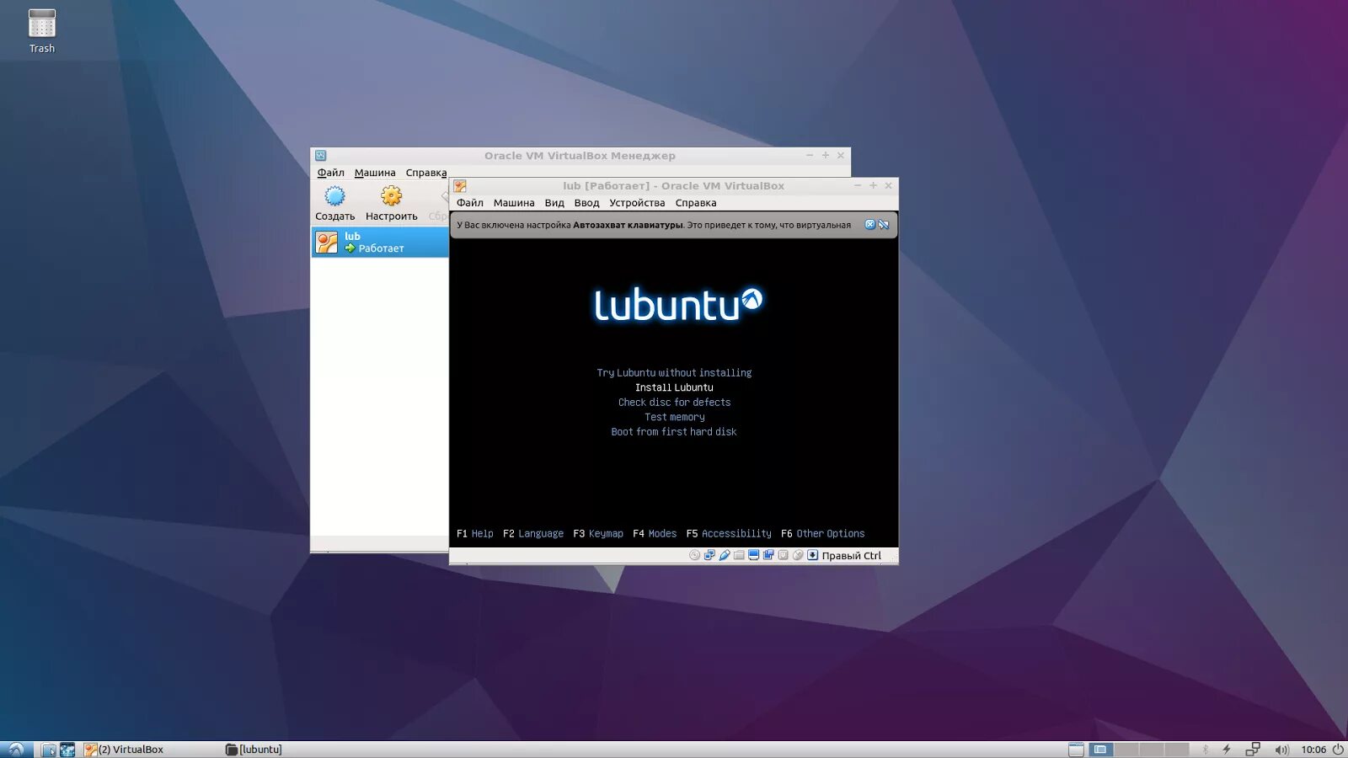The height and width of the screenshot is (758, 1348).
Task: Open Файл menu in the lub VM window
Action: (x=470, y=203)
